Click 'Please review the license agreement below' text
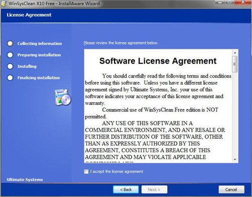Viewport: 252px width, 197px height. (x=121, y=43)
